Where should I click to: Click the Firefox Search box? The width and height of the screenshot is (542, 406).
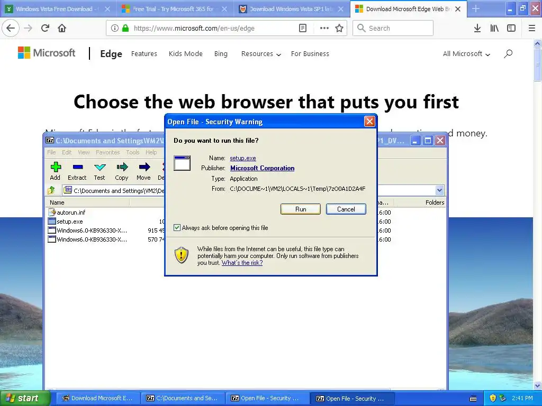coord(393,28)
